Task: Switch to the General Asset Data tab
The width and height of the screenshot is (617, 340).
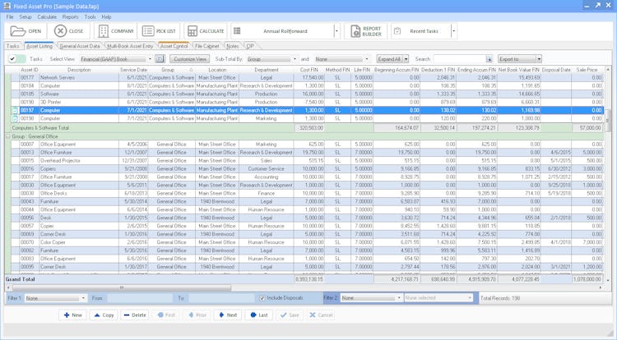Action: 80,46
